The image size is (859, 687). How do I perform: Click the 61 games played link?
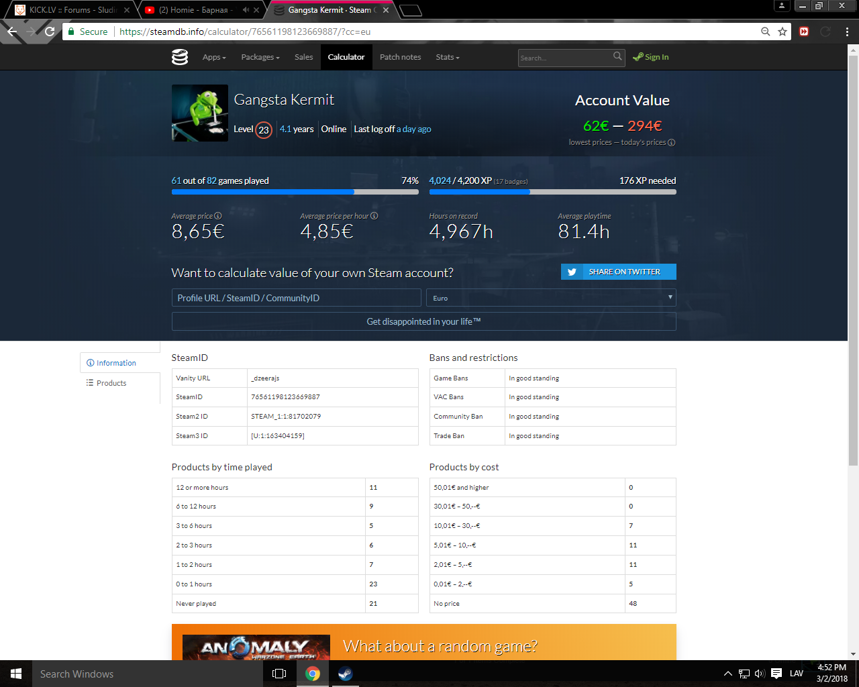(x=176, y=180)
